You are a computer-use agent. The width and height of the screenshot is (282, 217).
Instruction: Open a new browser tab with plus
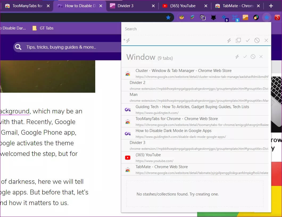coord(271,6)
